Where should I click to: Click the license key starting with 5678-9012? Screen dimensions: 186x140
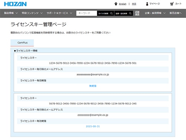[x=93, y=103]
